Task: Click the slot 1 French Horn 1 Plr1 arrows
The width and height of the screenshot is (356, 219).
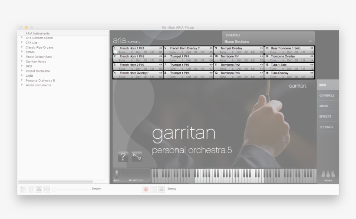Action: pos(161,48)
